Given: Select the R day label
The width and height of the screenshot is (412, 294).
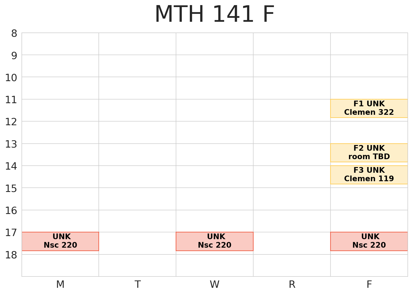Looking at the screenshot, I should click(x=292, y=284).
